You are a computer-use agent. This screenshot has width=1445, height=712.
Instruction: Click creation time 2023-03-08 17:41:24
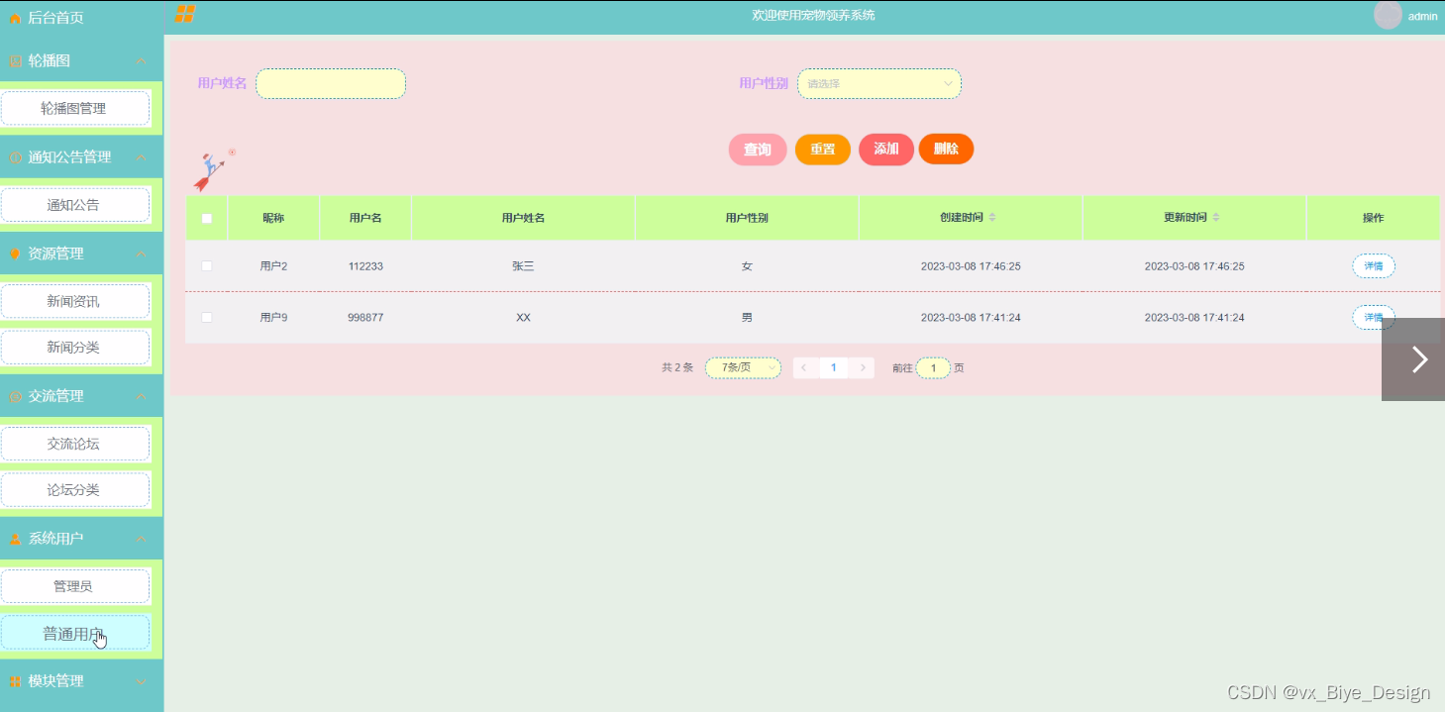(971, 318)
